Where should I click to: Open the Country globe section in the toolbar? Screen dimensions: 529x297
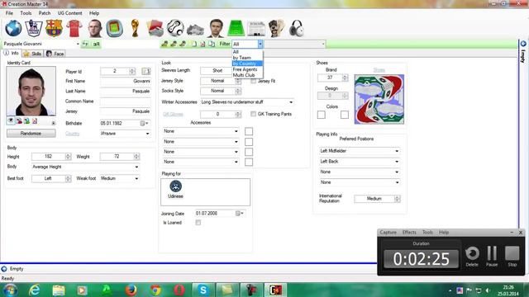pos(13,28)
